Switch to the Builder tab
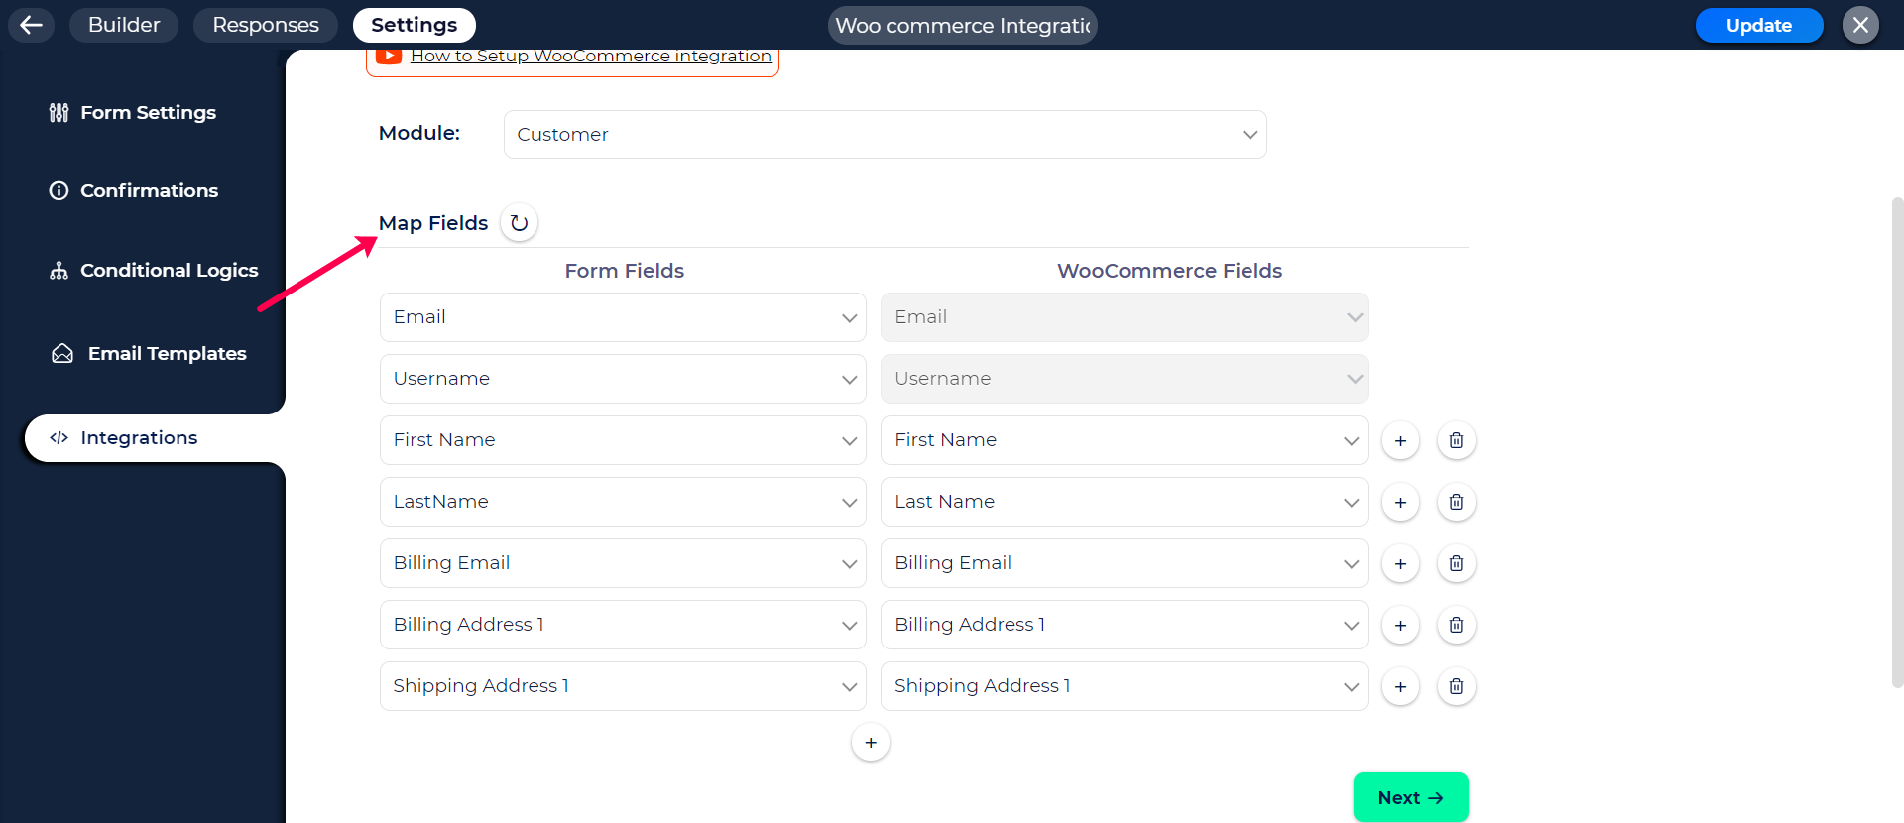1904x823 pixels. pos(124,25)
